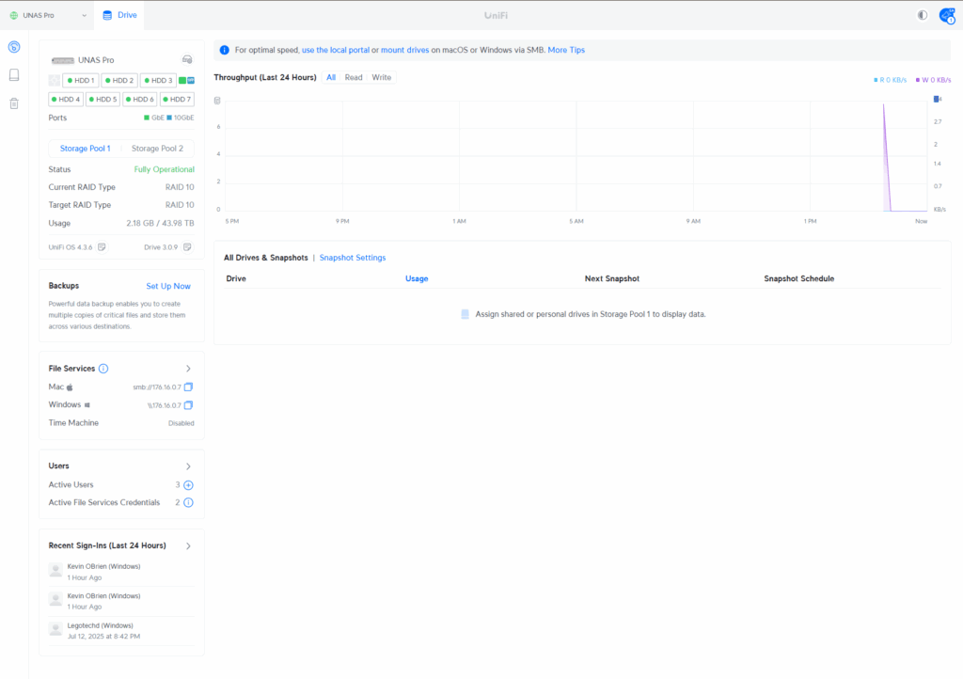The height and width of the screenshot is (679, 963).
Task: Add an active user with plus icon
Action: click(188, 485)
